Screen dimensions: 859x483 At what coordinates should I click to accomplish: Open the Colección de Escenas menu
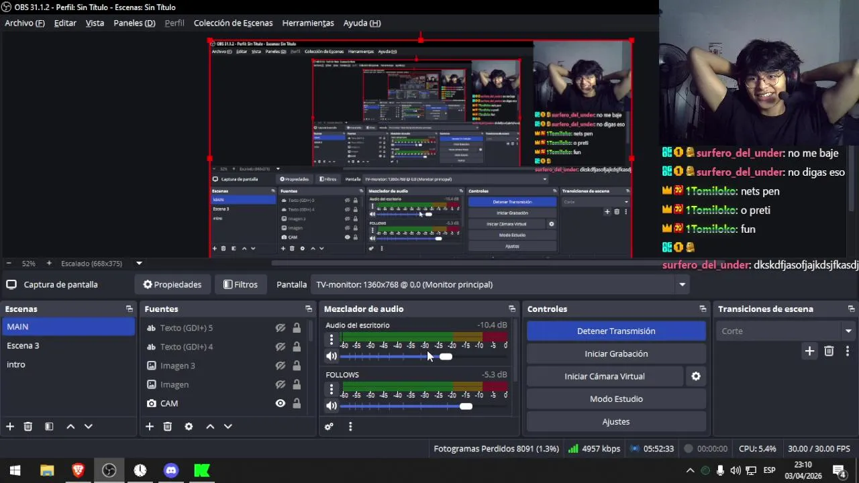click(x=233, y=23)
